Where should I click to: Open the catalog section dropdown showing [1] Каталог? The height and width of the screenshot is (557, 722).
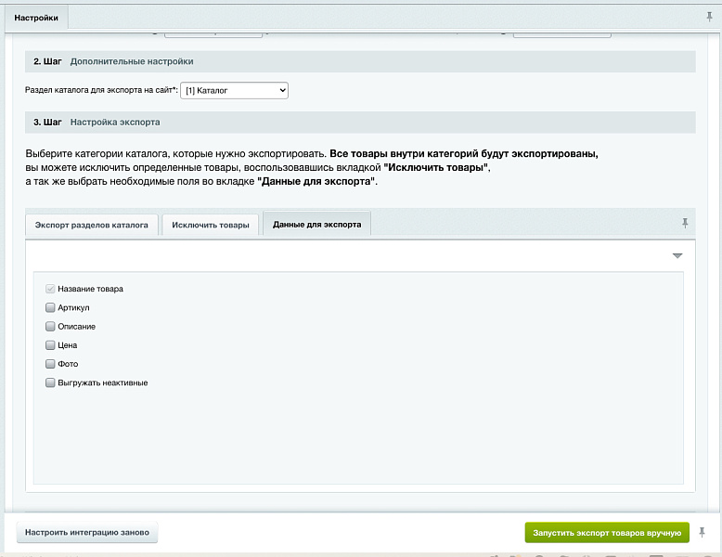(x=234, y=91)
